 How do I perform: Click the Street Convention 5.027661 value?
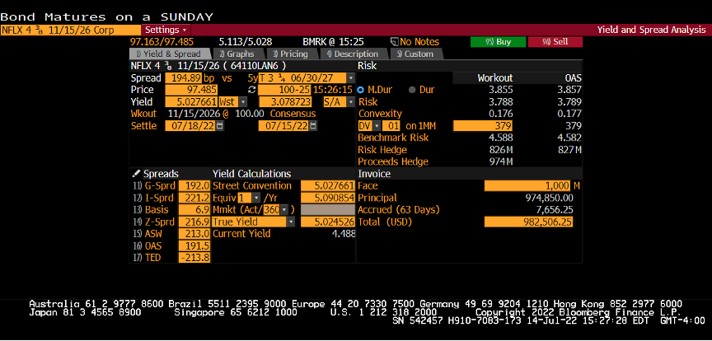(327, 185)
